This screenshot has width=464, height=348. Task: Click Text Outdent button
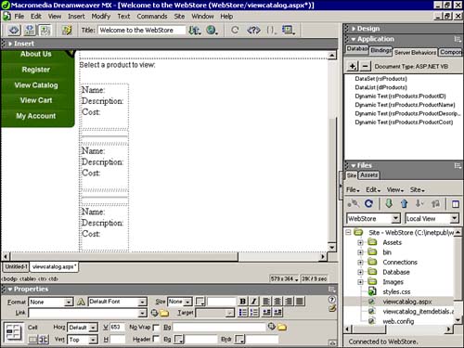pos(266,313)
